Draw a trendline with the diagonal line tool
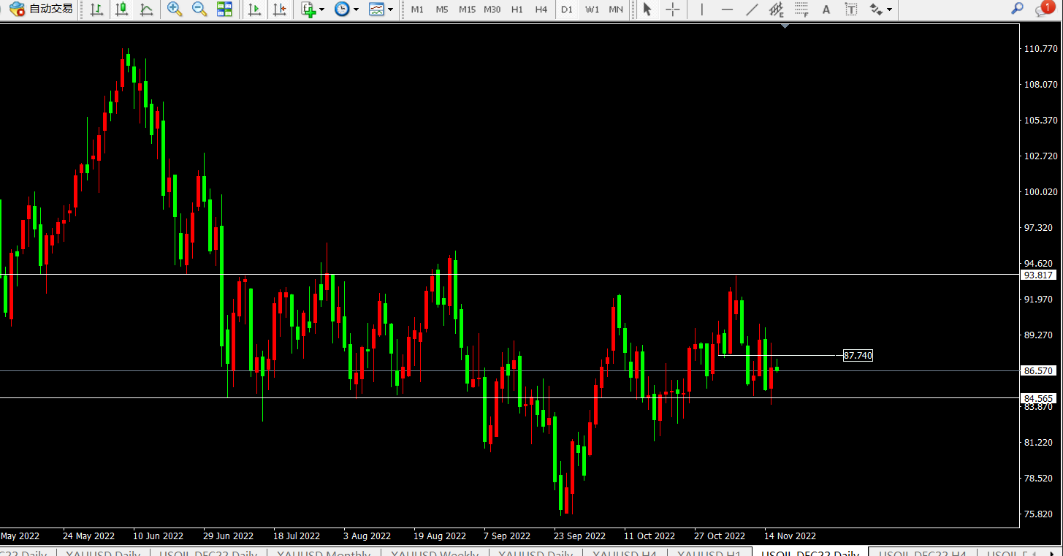 [751, 9]
